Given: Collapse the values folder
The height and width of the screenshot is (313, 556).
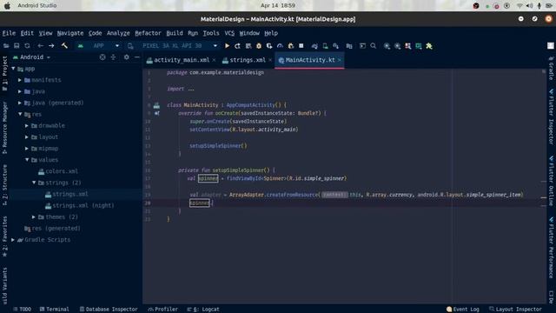Looking at the screenshot, I should (27, 160).
